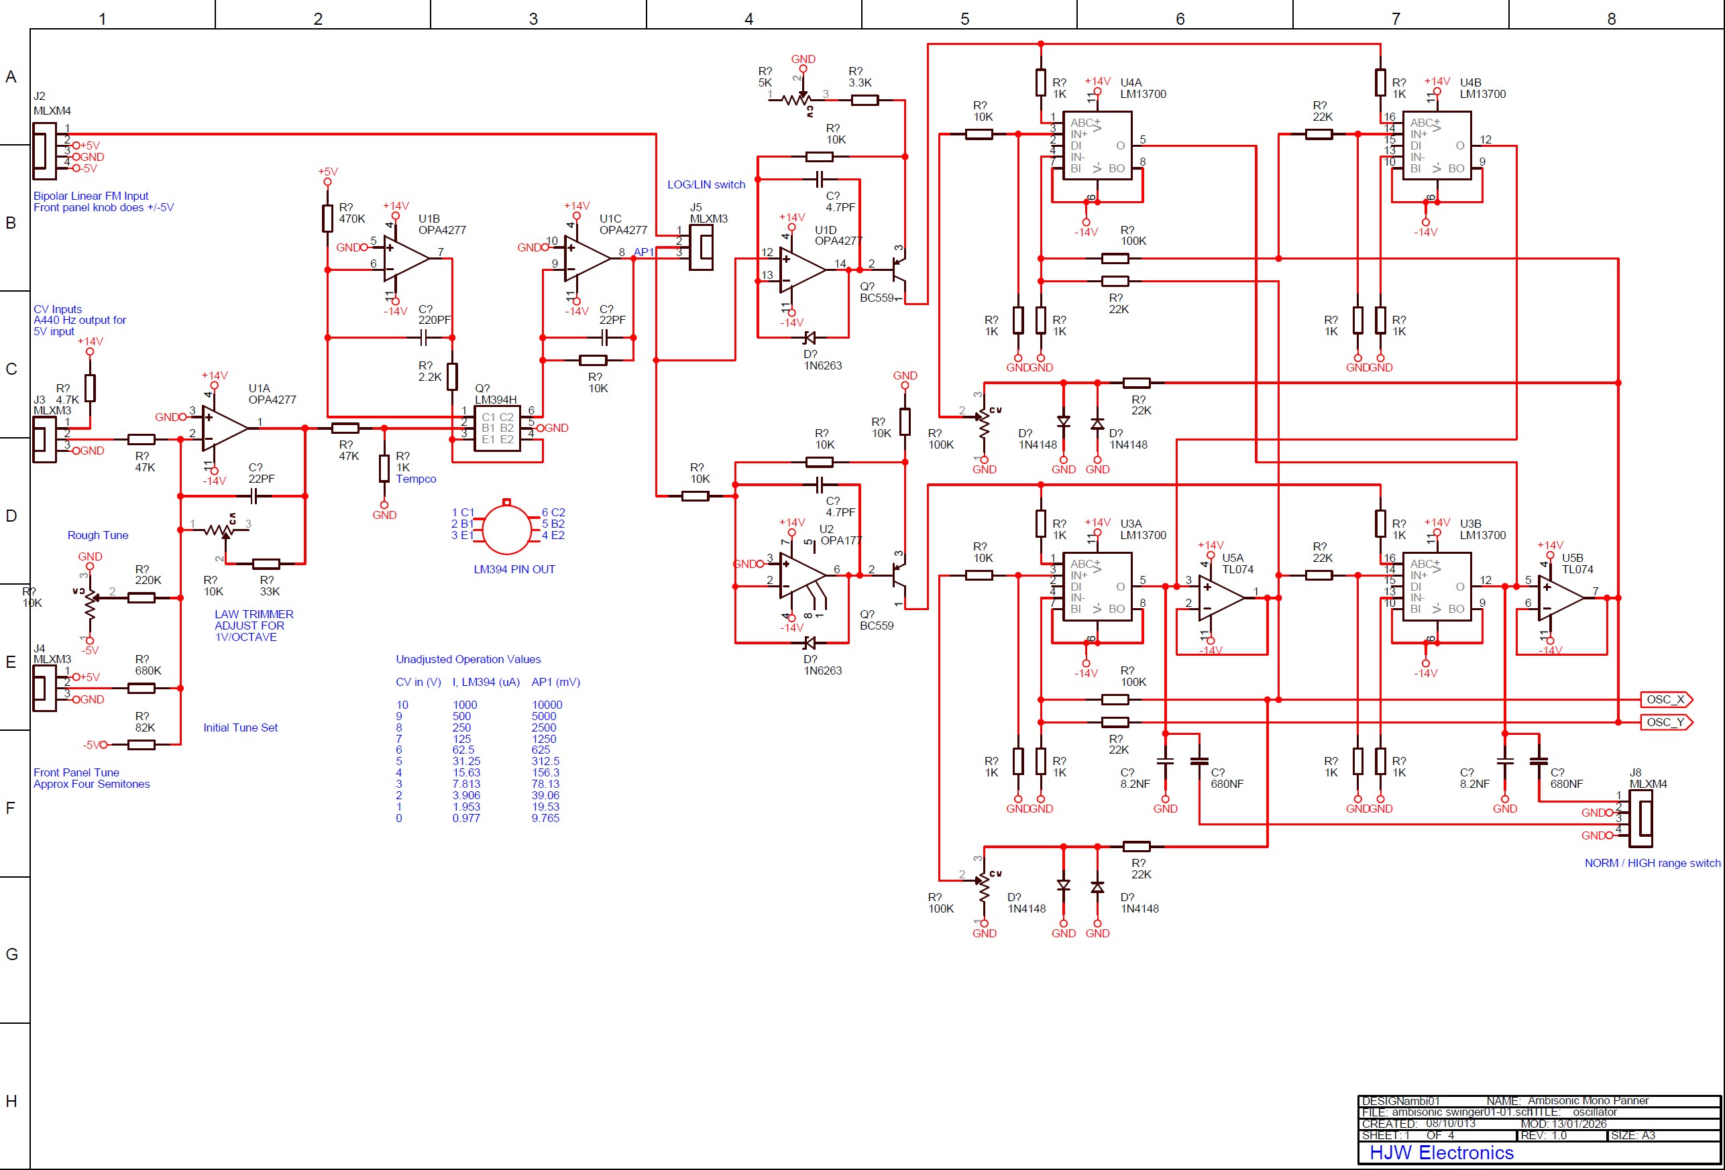Select the LM394H transistor pair block
This screenshot has width=1725, height=1170.
pyautogui.click(x=497, y=428)
